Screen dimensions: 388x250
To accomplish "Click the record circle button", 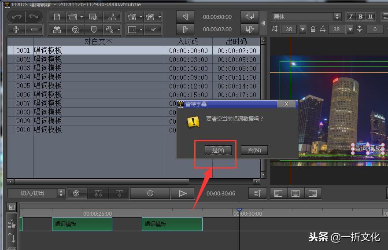I will click(150, 193).
